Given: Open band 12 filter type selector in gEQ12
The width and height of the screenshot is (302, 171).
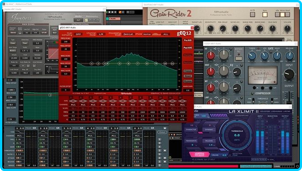Looking at the screenshot, I should 182,101.
